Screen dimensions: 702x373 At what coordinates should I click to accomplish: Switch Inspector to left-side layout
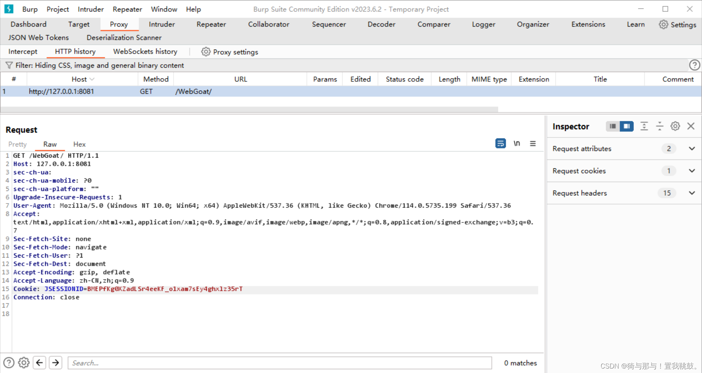613,126
